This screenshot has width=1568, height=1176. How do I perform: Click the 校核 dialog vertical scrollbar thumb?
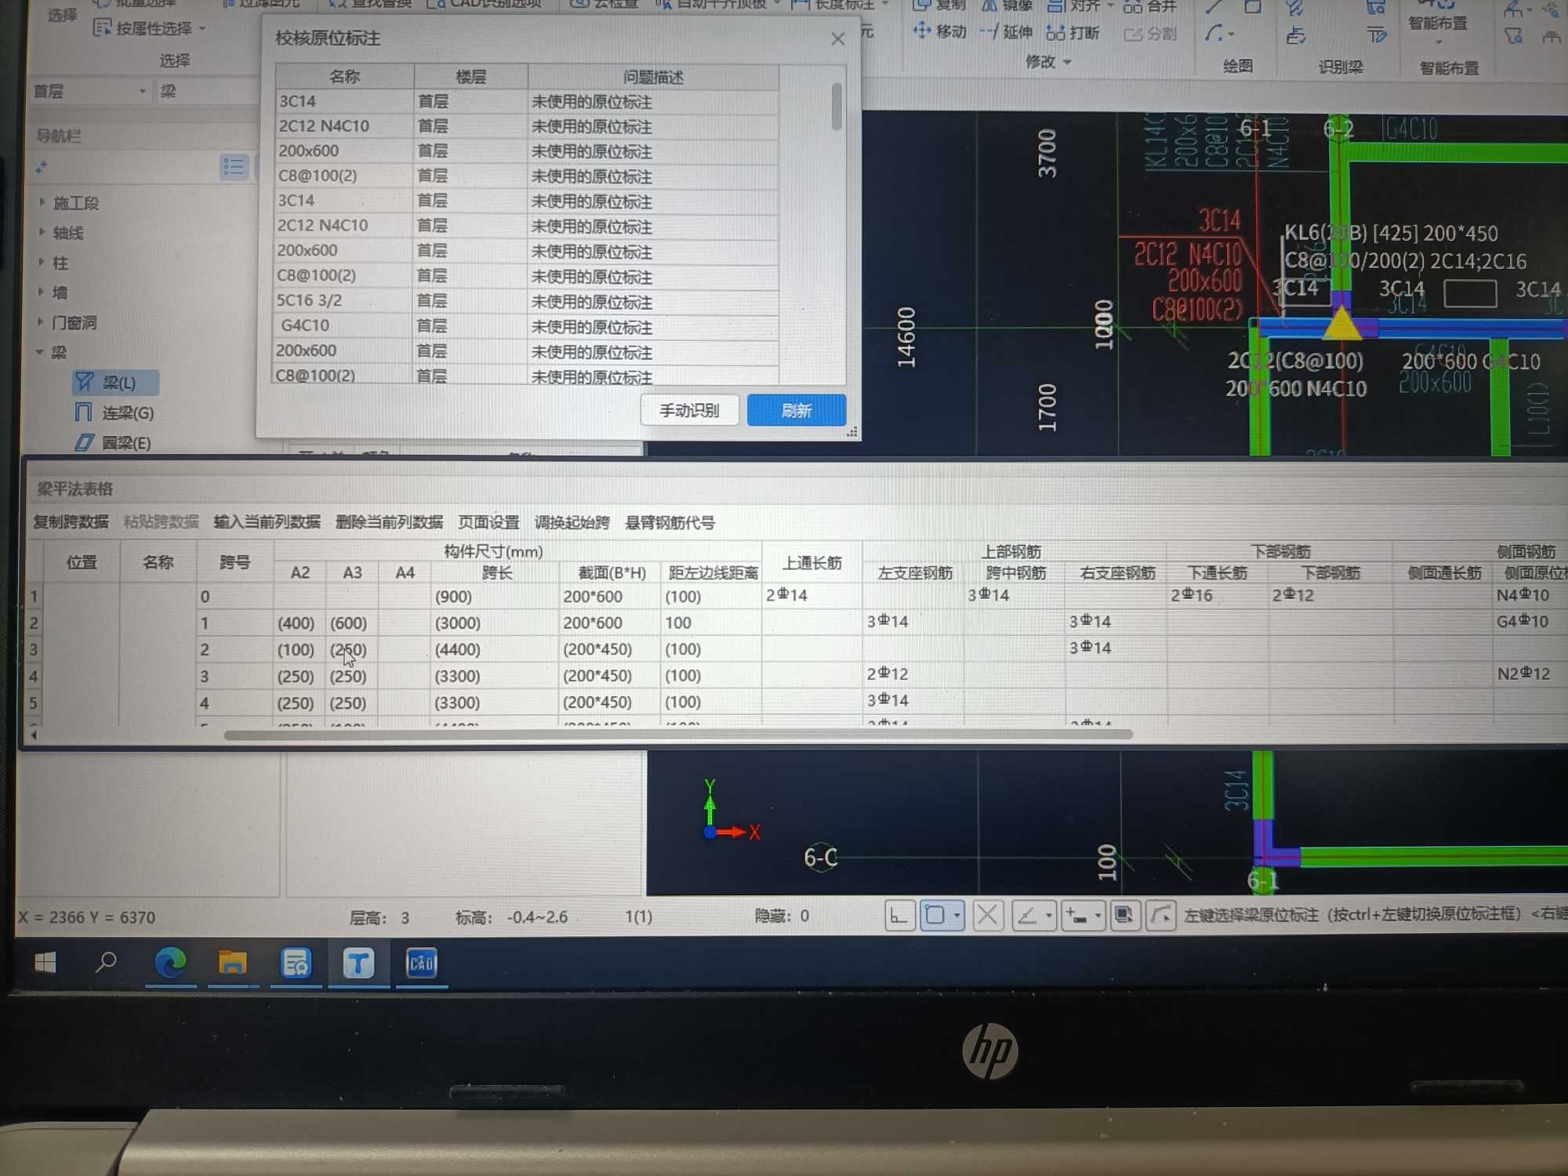pos(837,106)
